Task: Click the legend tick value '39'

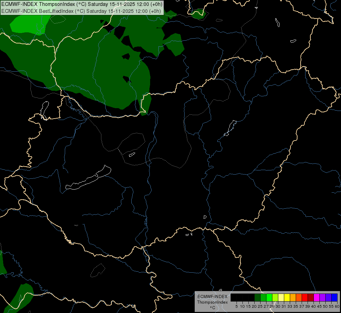Action: pyautogui.click(x=308, y=306)
